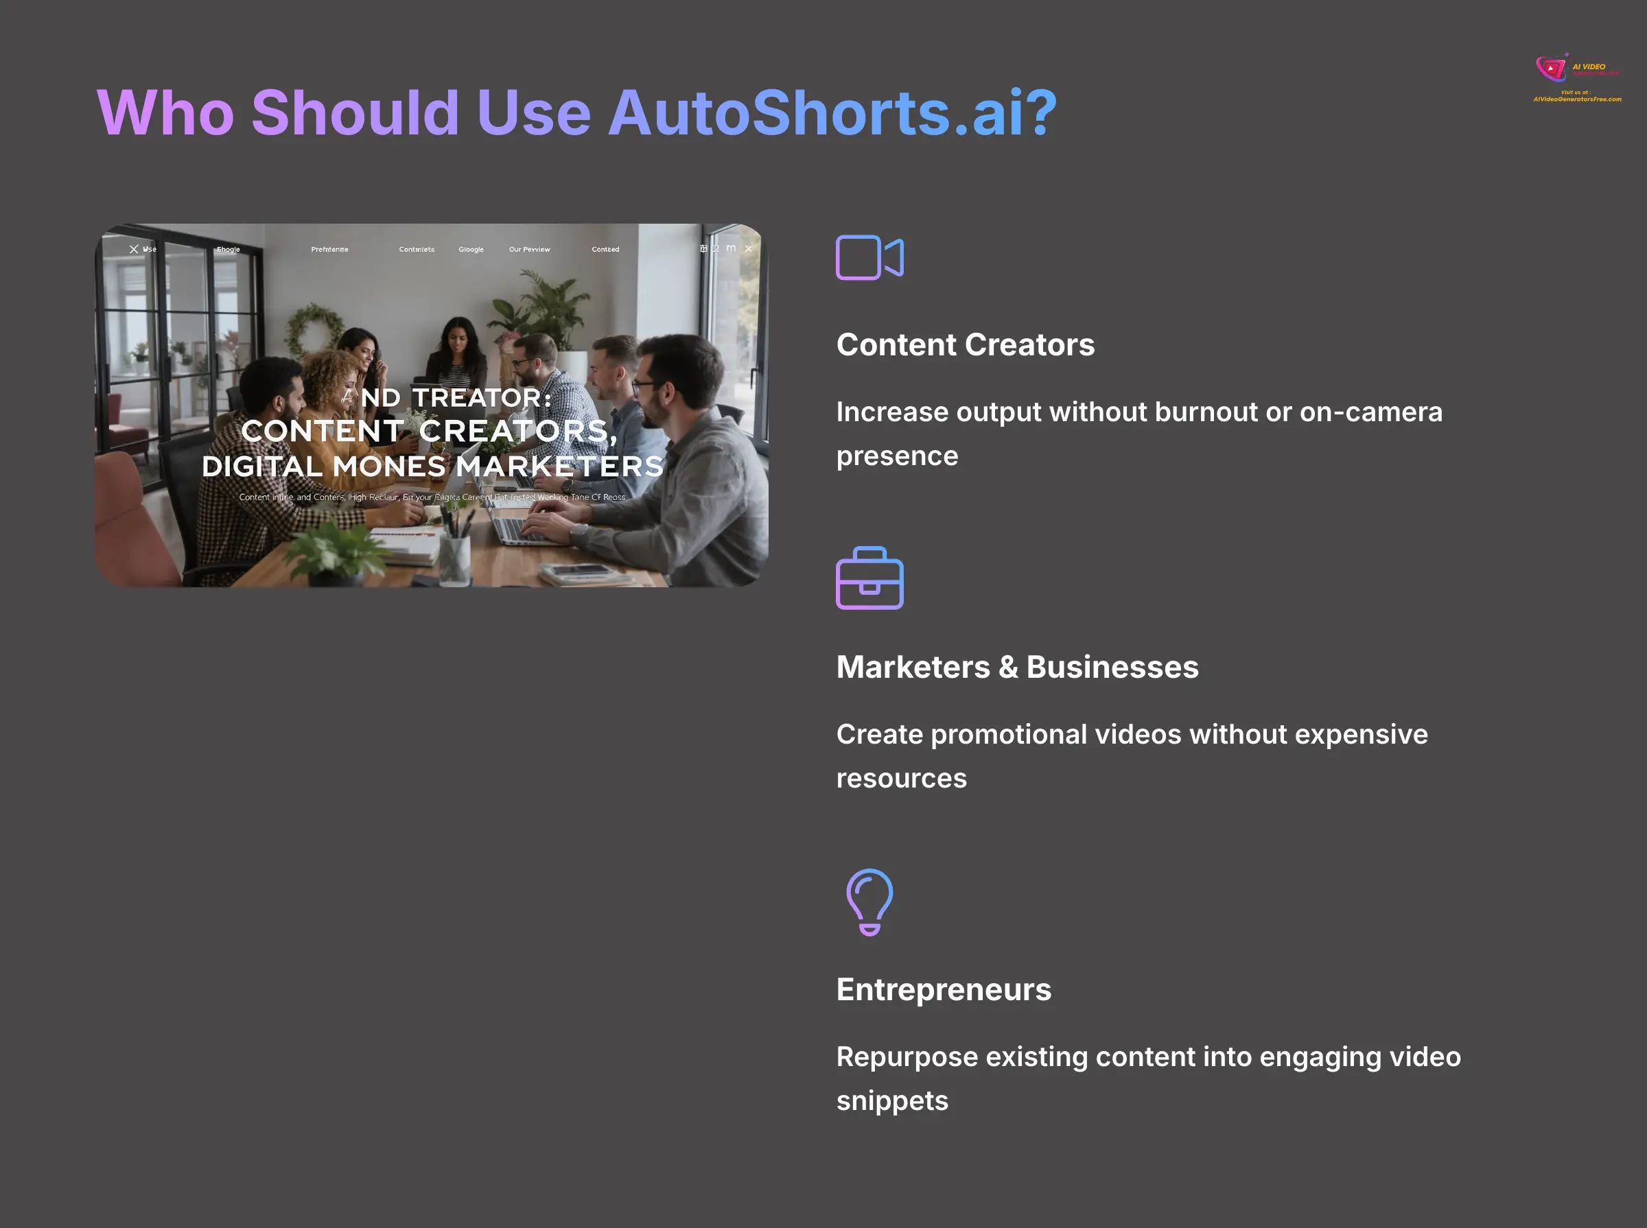Click 'Create promotional videos without expensive resources' text
Screen dimensions: 1647x1228
coord(1132,756)
